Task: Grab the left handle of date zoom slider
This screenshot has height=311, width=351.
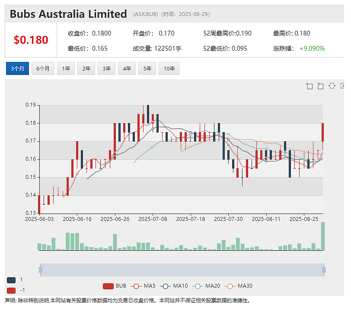Action: click(40, 270)
